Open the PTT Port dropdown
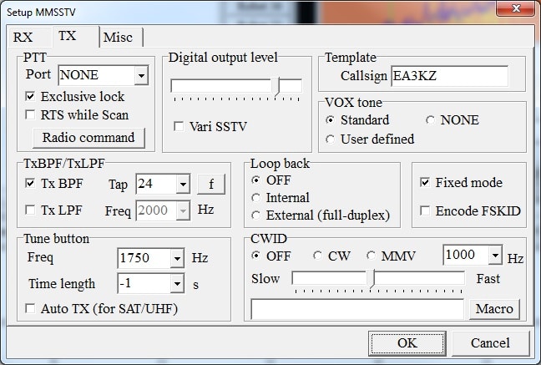The image size is (541, 365). [x=141, y=75]
